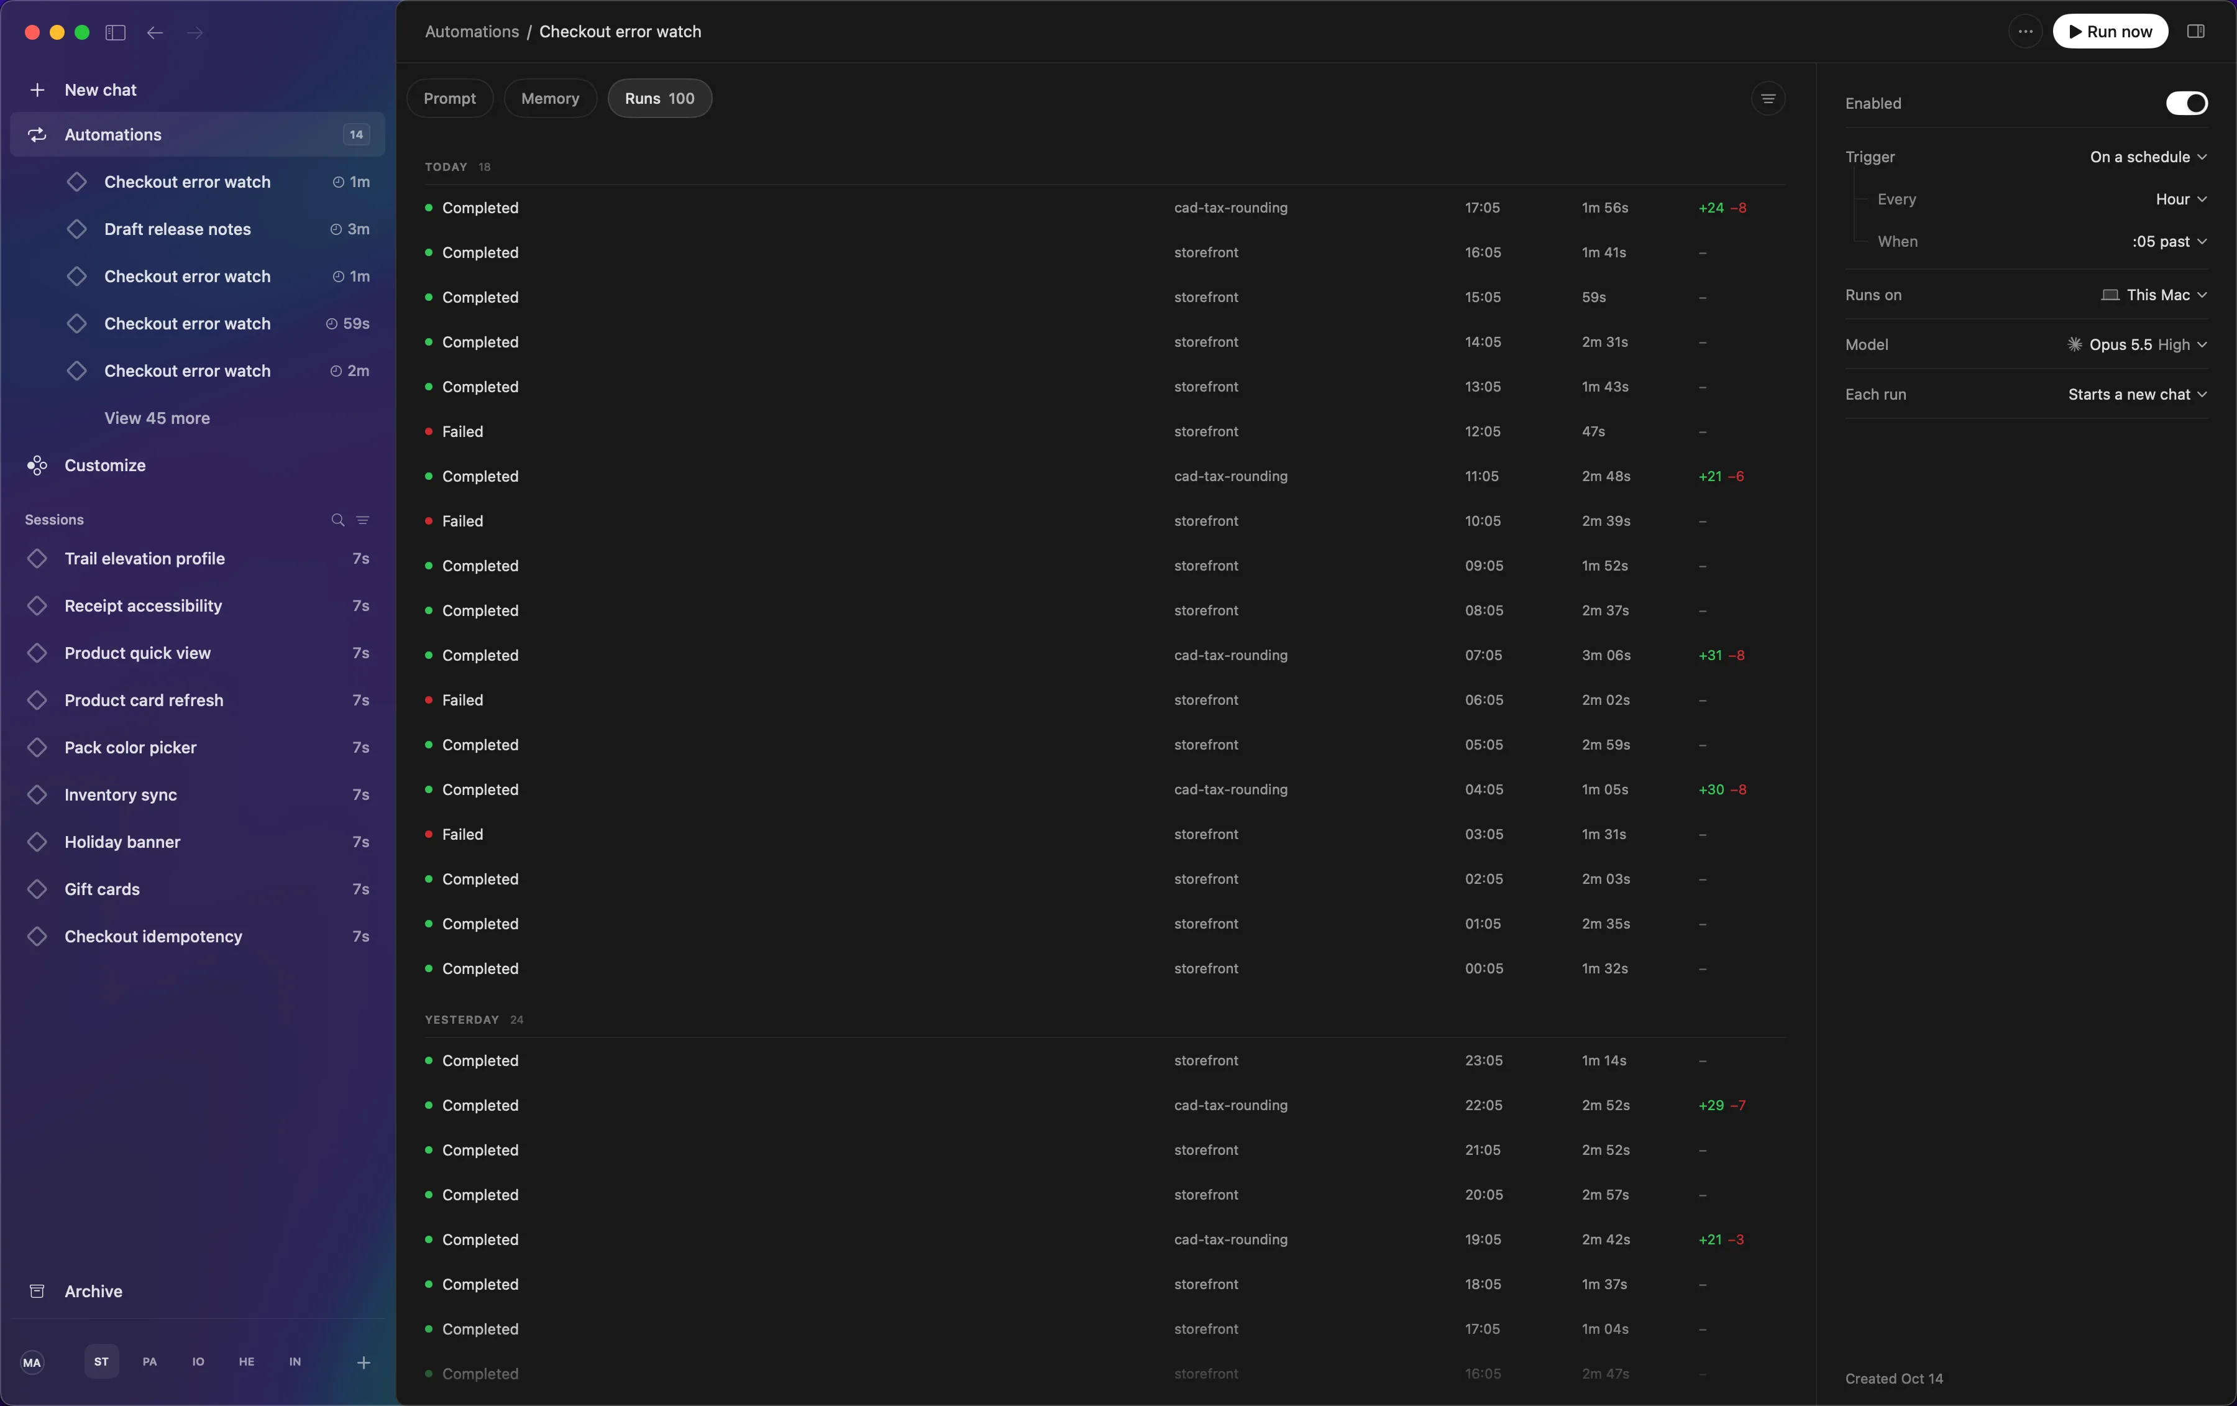Viewport: 2237px width, 1406px height.
Task: Open the runs filter icon
Action: [x=1768, y=98]
